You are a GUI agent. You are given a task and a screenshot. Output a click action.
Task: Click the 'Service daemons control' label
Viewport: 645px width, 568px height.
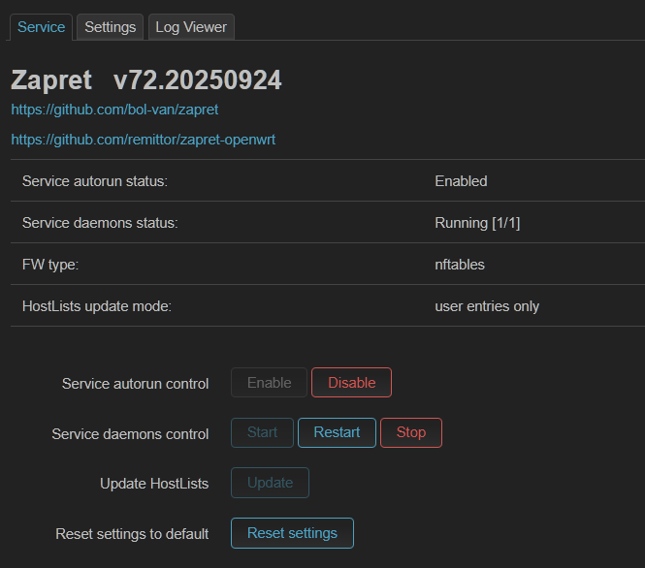click(x=130, y=434)
